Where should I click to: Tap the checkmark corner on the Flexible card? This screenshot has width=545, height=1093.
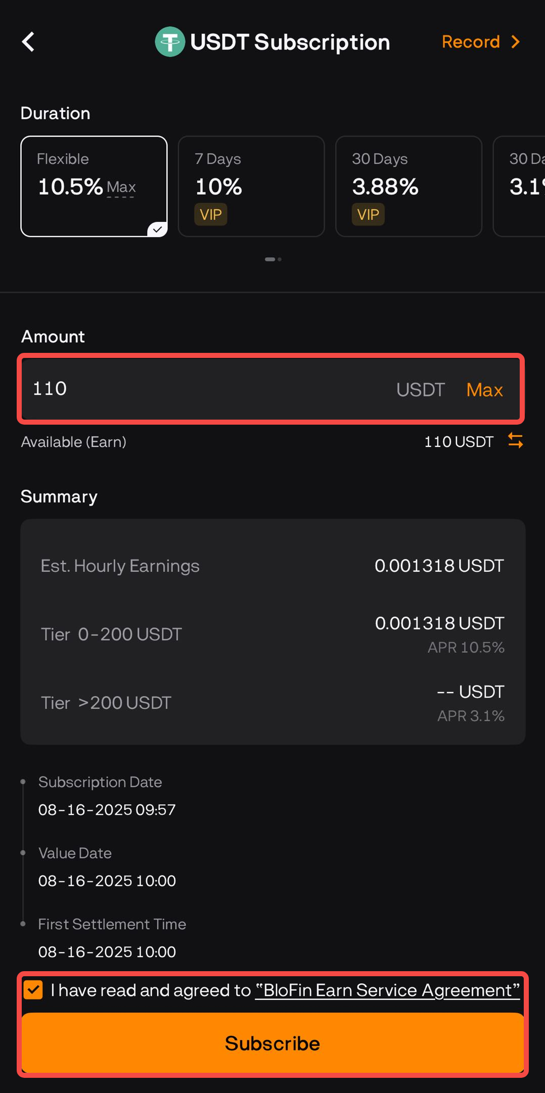(158, 230)
